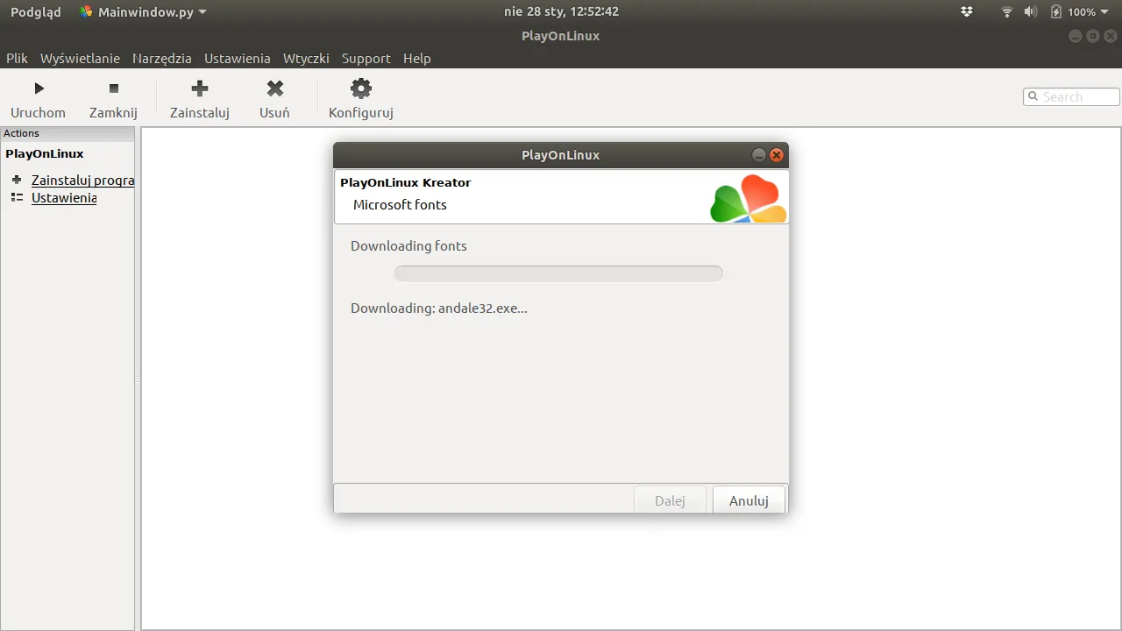Screen dimensions: 1122x631
Task: Click the clock nie 28 sty, 12:52:42
Action: [562, 12]
